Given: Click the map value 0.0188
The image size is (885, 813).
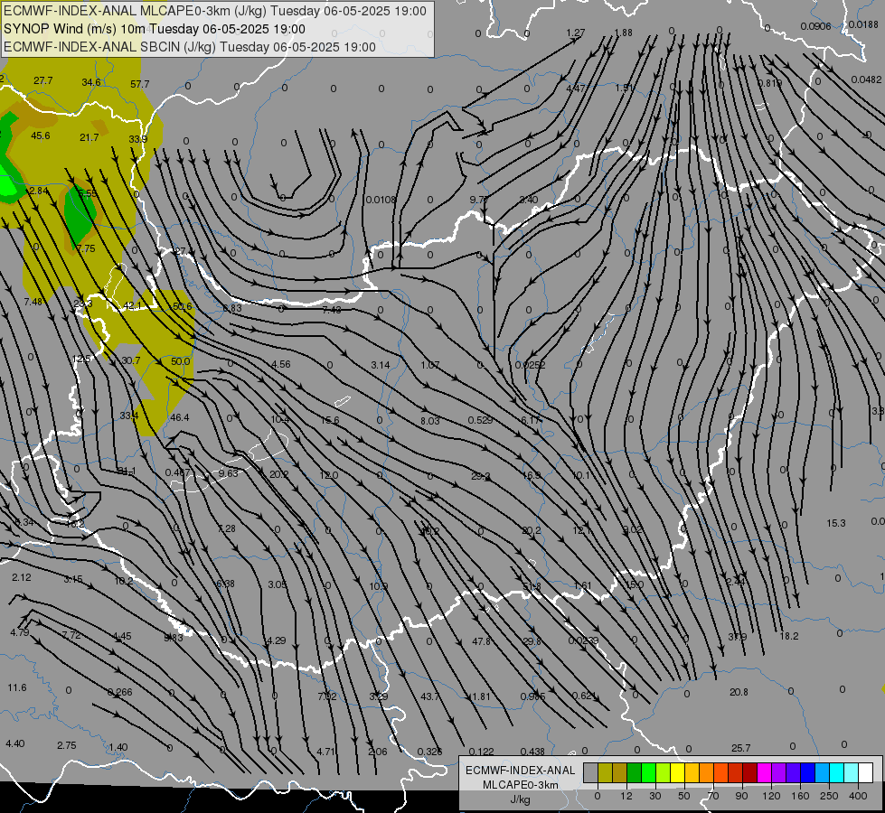Looking at the screenshot, I should (863, 24).
